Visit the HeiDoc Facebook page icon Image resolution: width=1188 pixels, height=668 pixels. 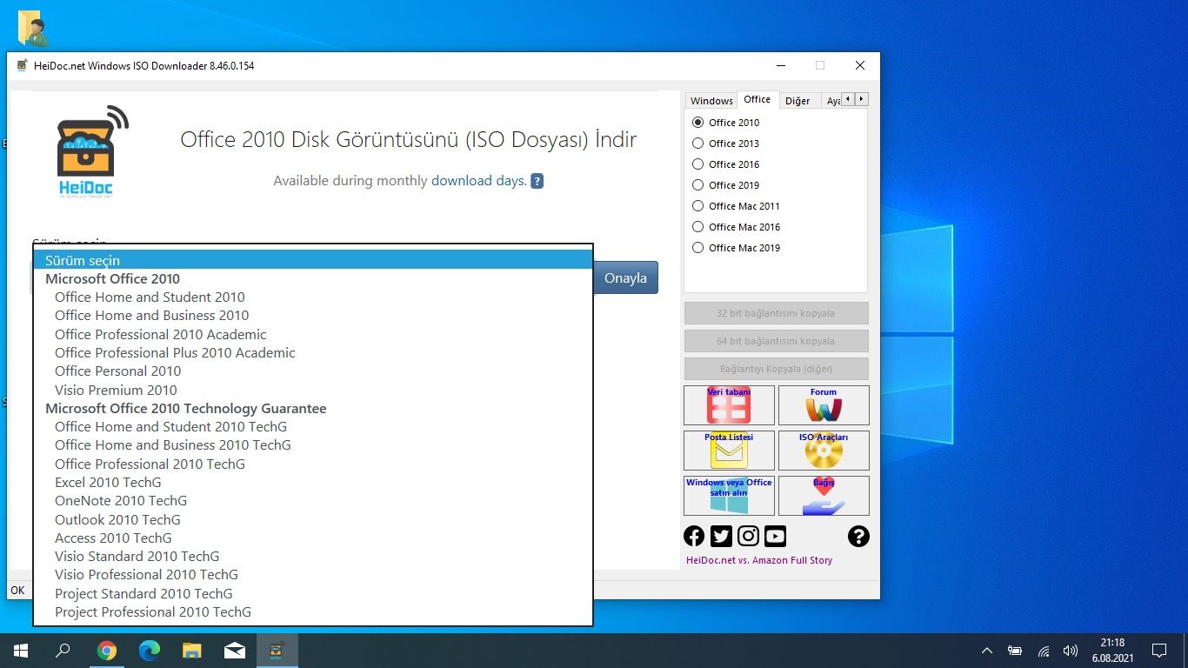point(694,536)
